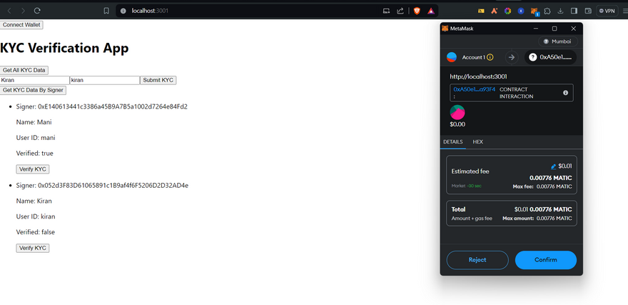Open the browser extensions puzzle icon
Viewport: 628px width, 305px height.
(547, 11)
